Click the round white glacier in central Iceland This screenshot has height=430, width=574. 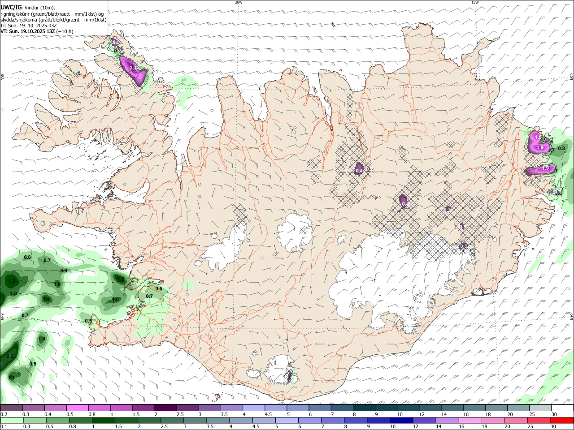[295, 232]
